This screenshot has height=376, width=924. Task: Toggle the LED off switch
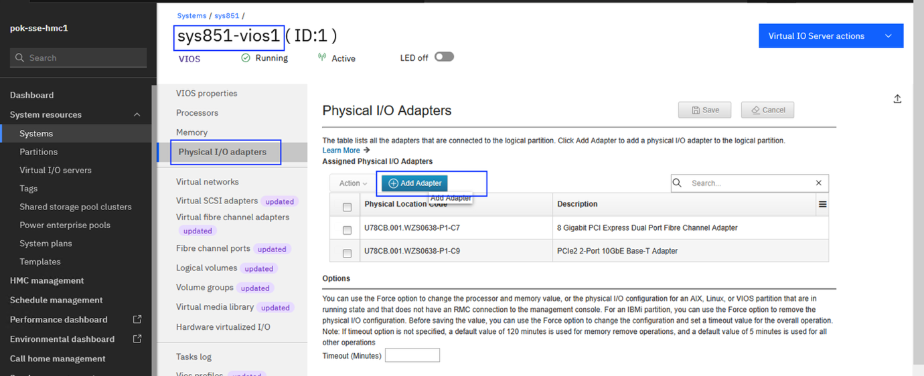click(x=444, y=57)
